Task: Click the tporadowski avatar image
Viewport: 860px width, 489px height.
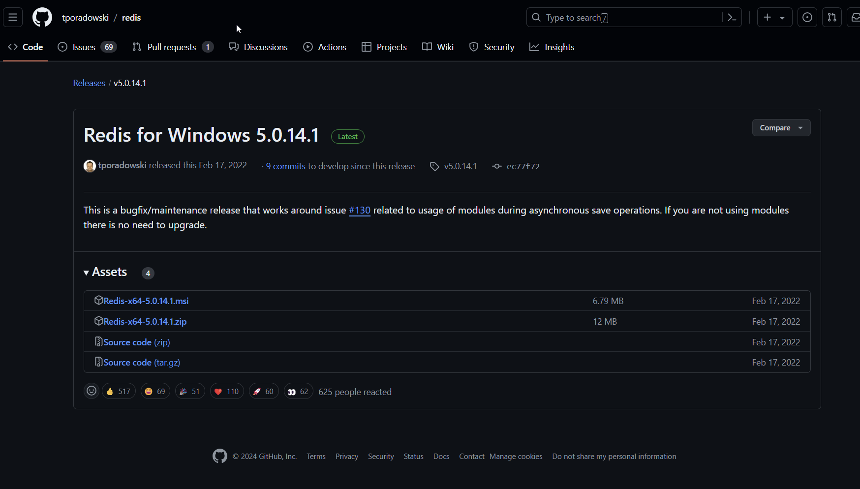Action: click(90, 166)
